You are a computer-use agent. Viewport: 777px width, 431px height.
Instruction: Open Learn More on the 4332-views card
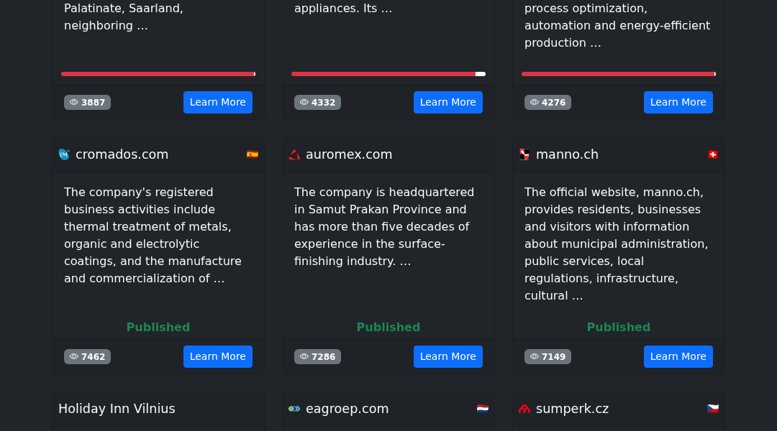tap(448, 103)
